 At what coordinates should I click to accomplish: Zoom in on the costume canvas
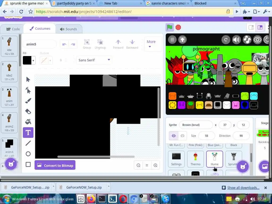(156, 165)
